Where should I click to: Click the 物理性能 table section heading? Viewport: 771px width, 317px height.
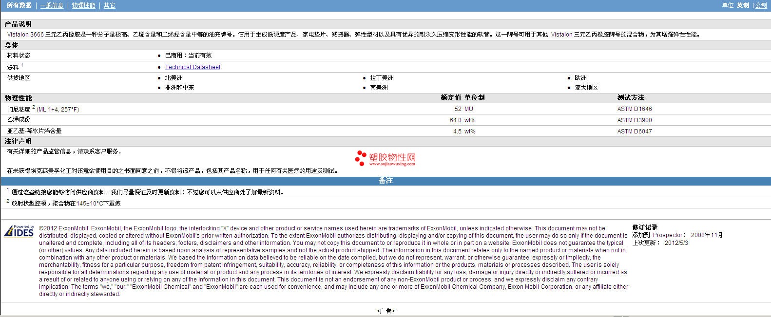point(18,98)
